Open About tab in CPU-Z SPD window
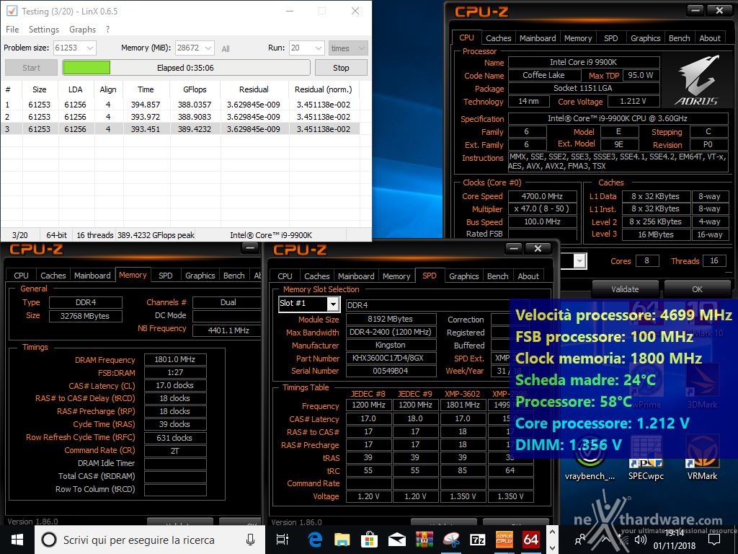Viewport: 738px width, 554px height. point(528,276)
